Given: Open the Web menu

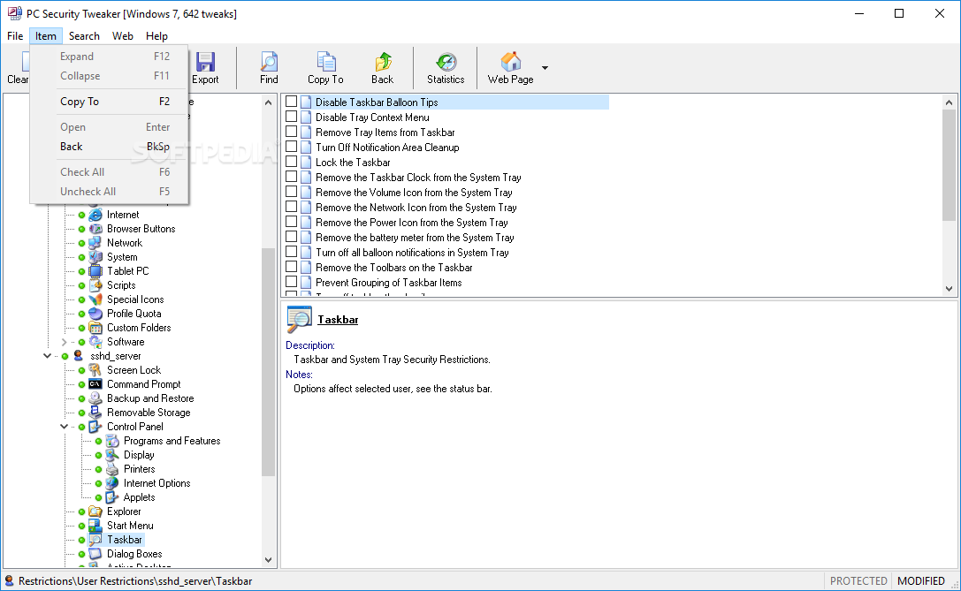Looking at the screenshot, I should pos(123,36).
